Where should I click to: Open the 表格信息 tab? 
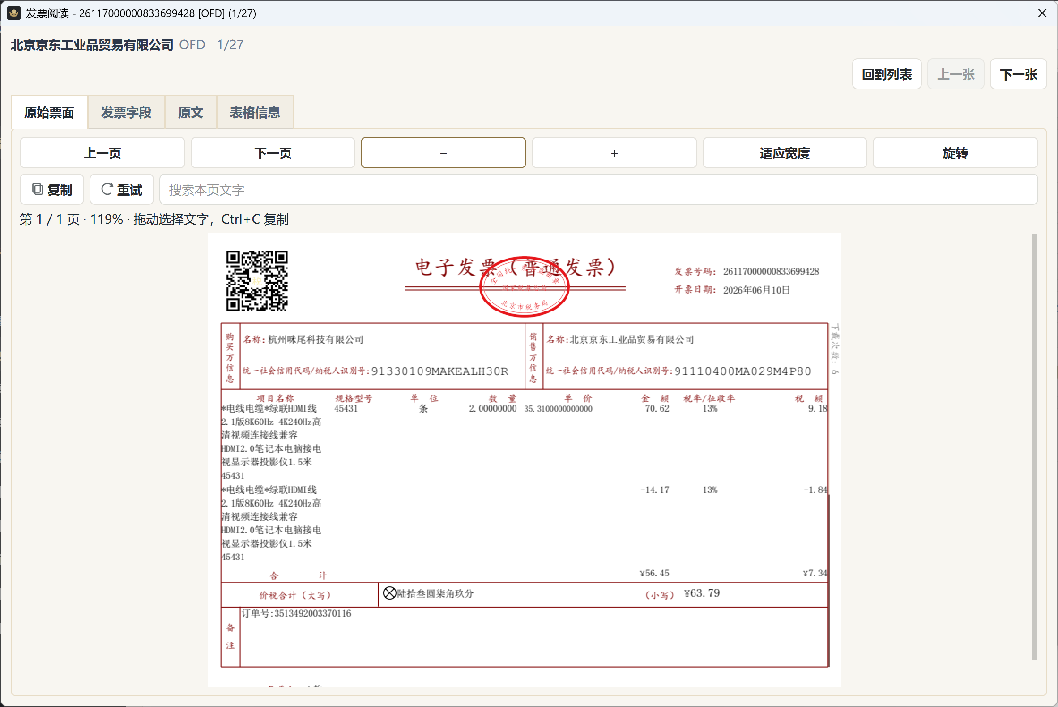pyautogui.click(x=255, y=112)
